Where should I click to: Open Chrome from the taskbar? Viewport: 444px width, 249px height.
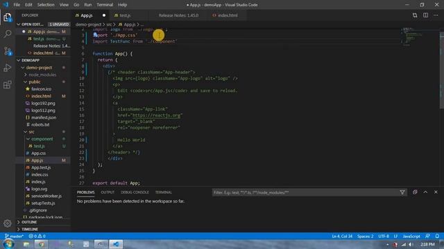pos(42,244)
